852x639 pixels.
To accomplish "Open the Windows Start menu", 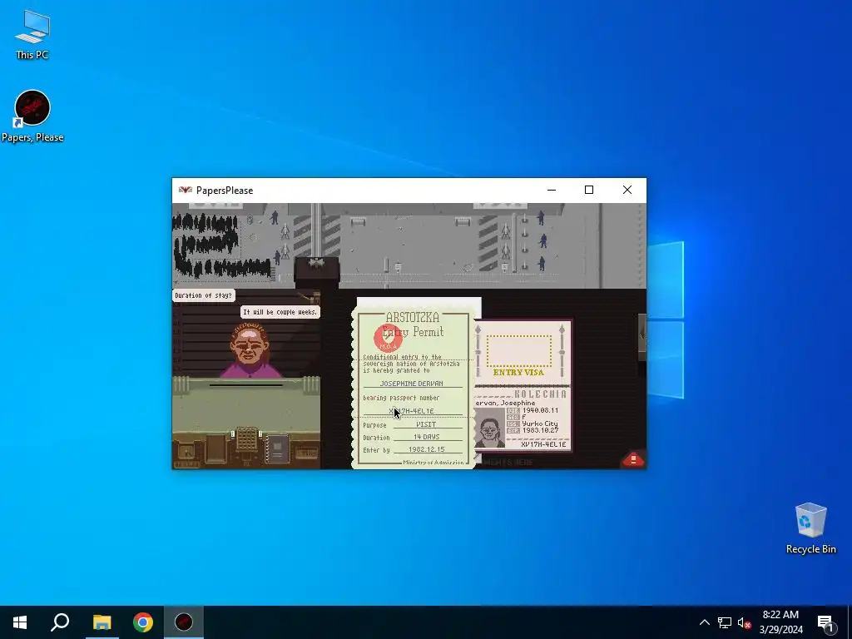I will pos(20,622).
